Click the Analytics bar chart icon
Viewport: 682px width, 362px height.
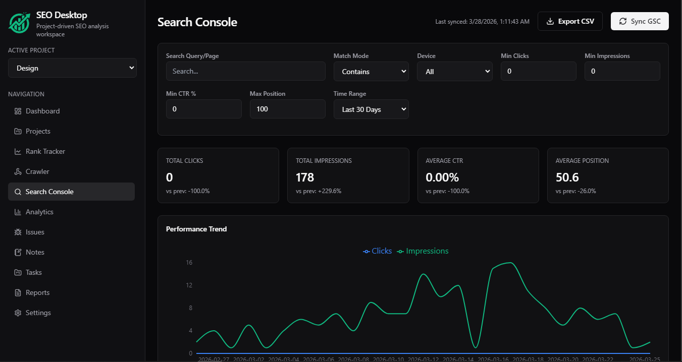point(18,212)
